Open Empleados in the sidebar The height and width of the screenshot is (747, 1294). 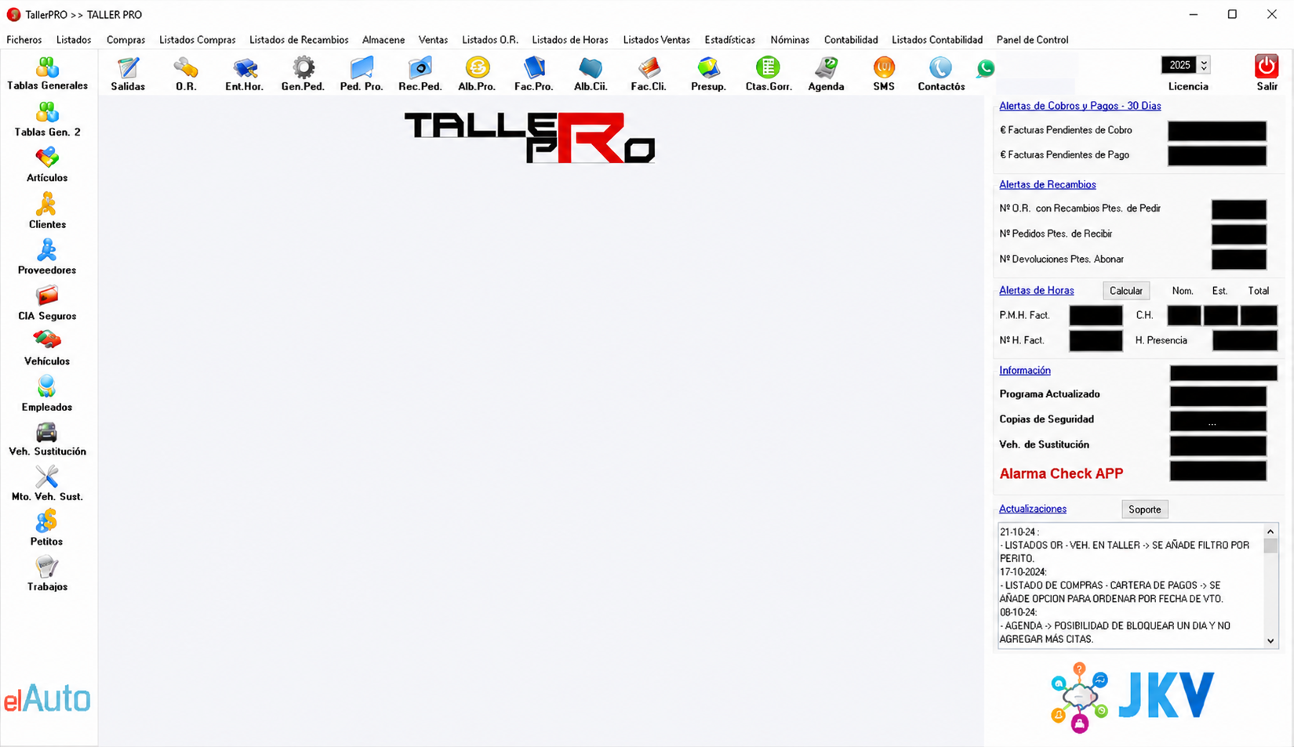click(47, 394)
